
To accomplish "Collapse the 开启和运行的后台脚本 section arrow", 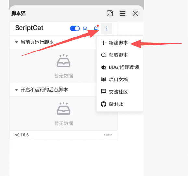I will pyautogui.click(x=17, y=90).
